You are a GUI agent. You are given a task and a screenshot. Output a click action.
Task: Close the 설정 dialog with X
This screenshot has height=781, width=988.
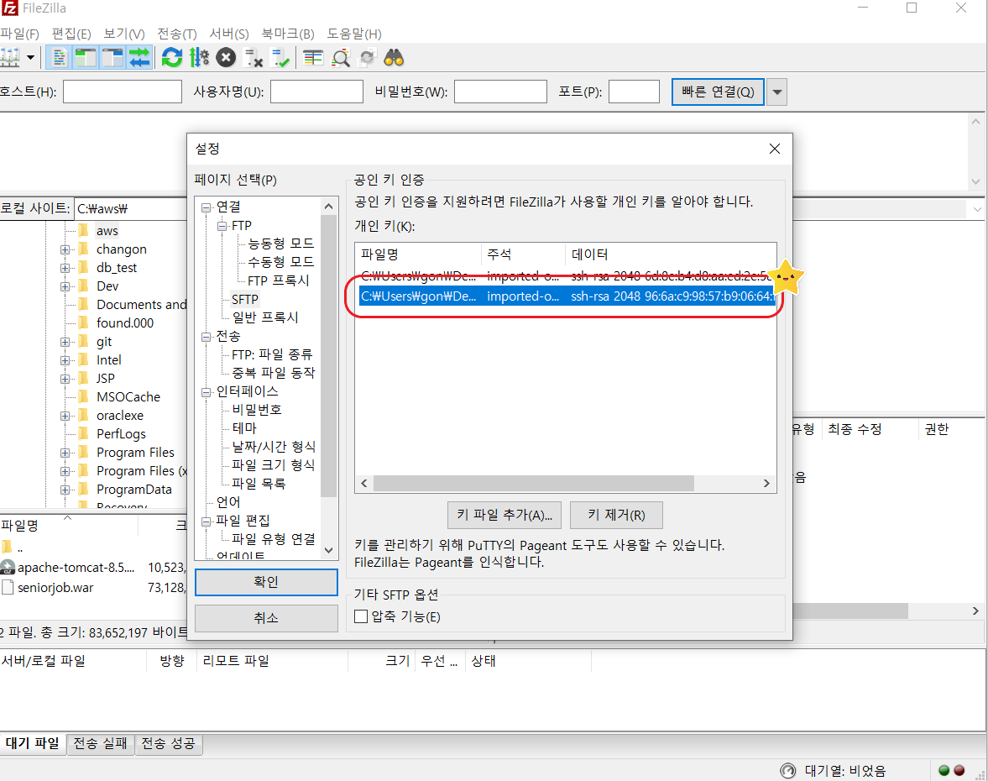[x=775, y=149]
